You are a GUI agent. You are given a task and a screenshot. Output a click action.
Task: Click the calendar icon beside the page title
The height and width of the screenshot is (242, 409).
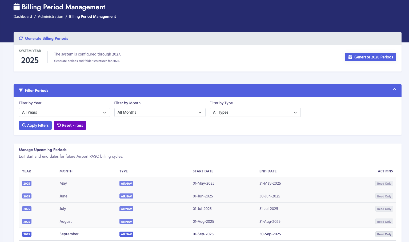(x=16, y=6)
